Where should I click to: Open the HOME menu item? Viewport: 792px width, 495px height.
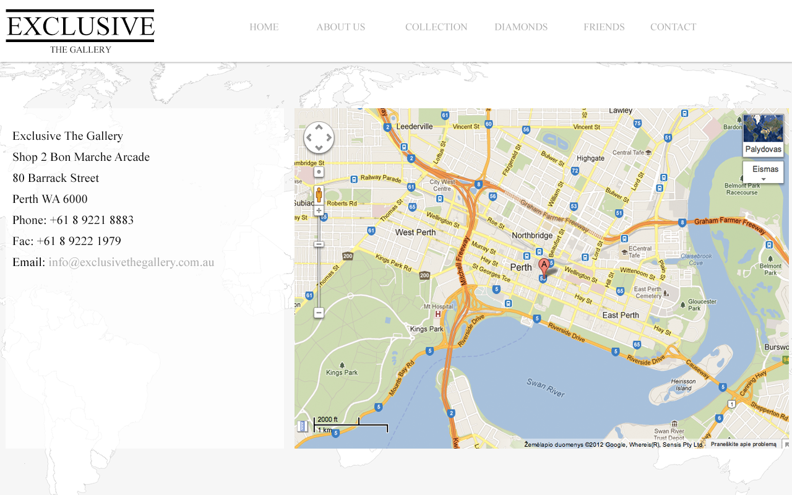coord(264,27)
